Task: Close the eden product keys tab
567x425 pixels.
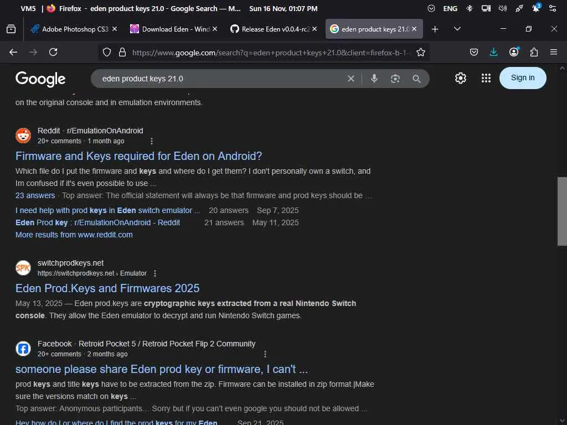Action: pyautogui.click(x=414, y=29)
